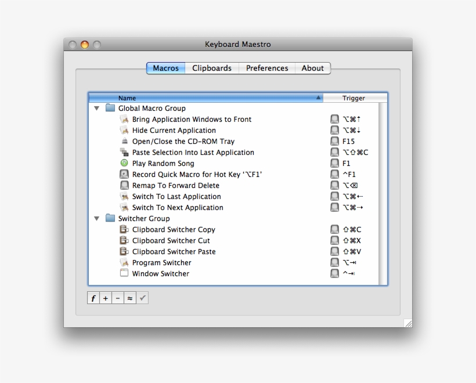Click the checkmark button in the bottom toolbar
The height and width of the screenshot is (383, 476).
142,298
